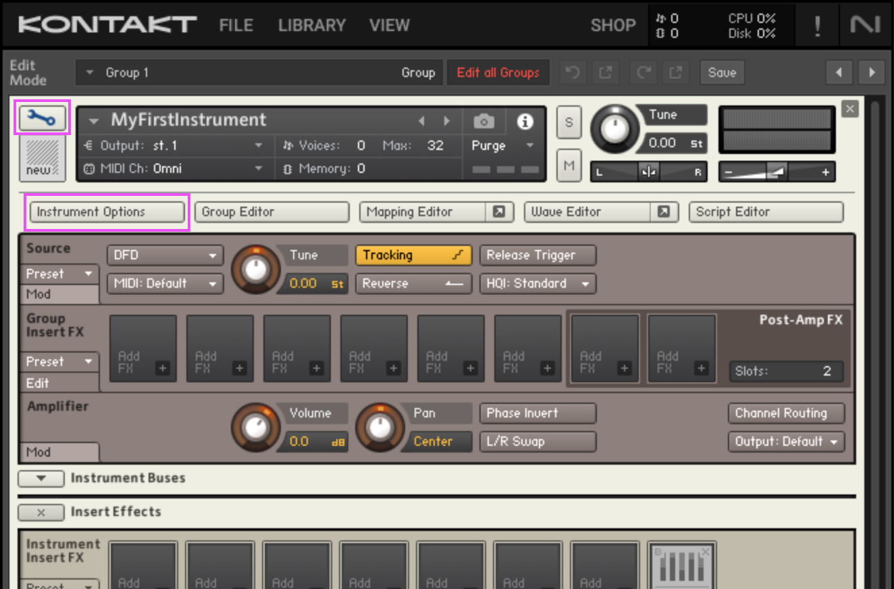Click the undo arrow icon
894x589 pixels.
coord(573,72)
